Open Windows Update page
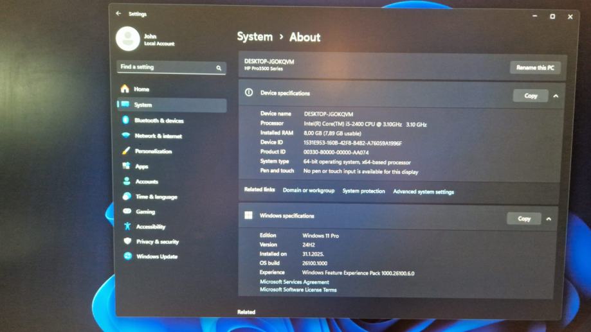Image resolution: width=591 pixels, height=332 pixels. [x=174, y=256]
